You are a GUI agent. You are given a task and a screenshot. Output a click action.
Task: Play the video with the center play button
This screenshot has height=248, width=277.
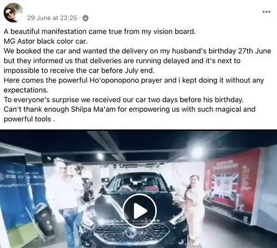point(140,211)
